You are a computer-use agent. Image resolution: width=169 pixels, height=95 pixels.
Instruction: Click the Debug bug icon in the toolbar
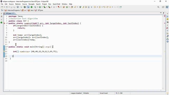(35, 7)
